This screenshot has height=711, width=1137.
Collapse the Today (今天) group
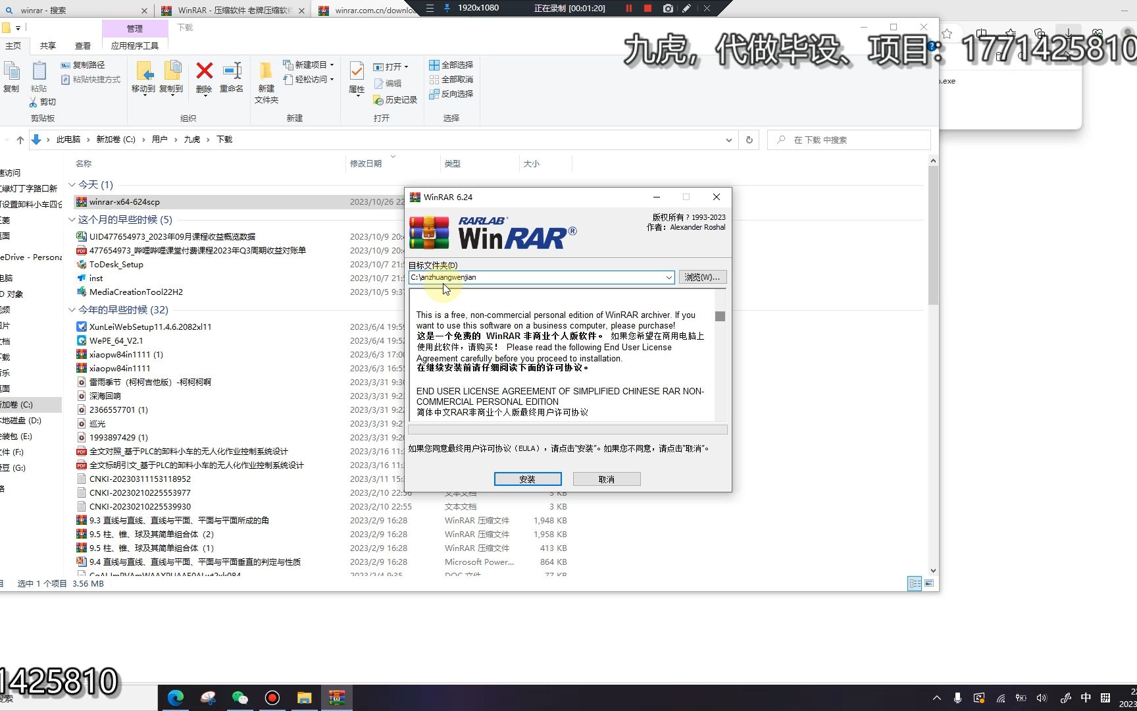(72, 185)
